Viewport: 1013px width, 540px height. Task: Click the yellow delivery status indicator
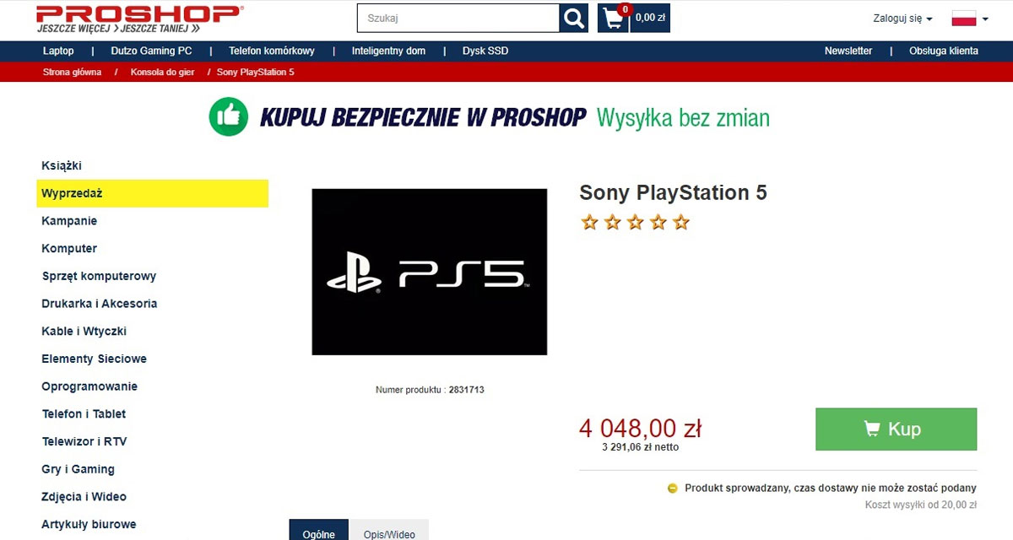[x=673, y=488]
